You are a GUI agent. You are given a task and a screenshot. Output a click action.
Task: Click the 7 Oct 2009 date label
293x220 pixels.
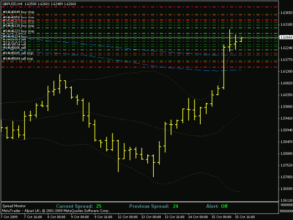coord(9,217)
